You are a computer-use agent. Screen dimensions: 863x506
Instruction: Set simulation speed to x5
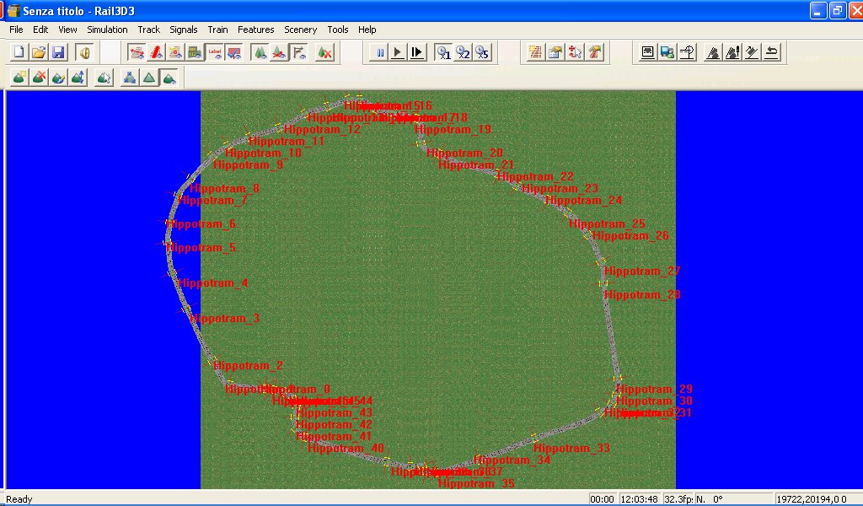483,52
